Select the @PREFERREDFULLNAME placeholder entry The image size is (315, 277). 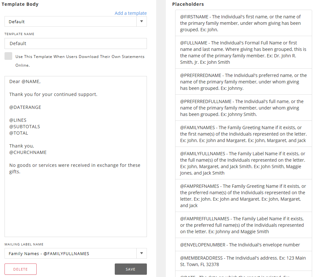point(243,108)
